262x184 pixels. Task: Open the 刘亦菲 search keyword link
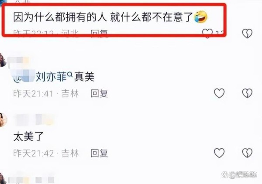[52, 77]
